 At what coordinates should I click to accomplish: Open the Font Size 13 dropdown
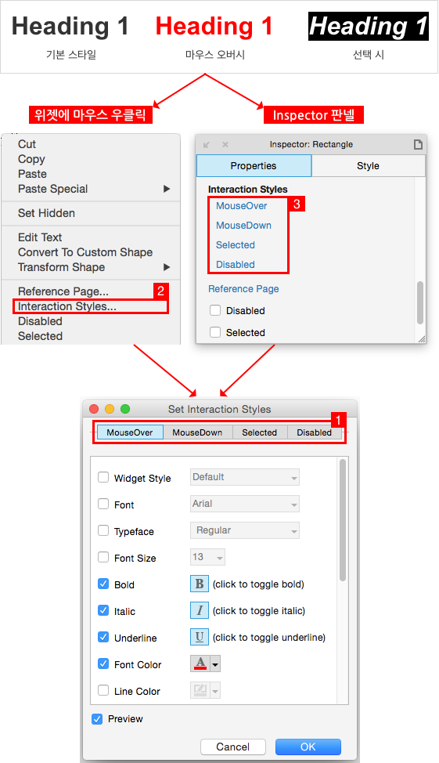click(207, 557)
